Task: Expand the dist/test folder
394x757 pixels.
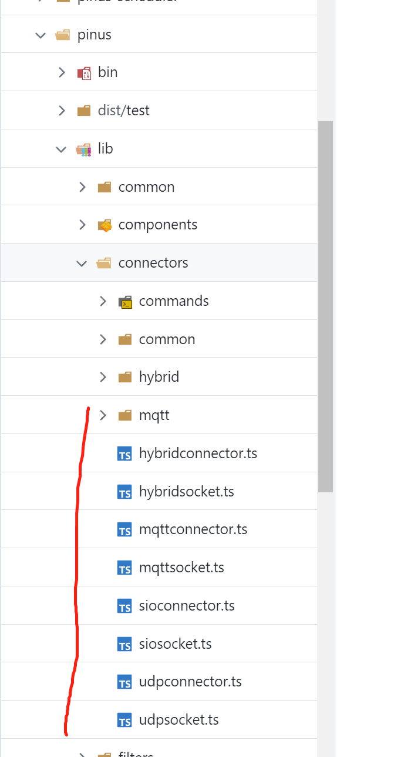Action: pyautogui.click(x=62, y=110)
